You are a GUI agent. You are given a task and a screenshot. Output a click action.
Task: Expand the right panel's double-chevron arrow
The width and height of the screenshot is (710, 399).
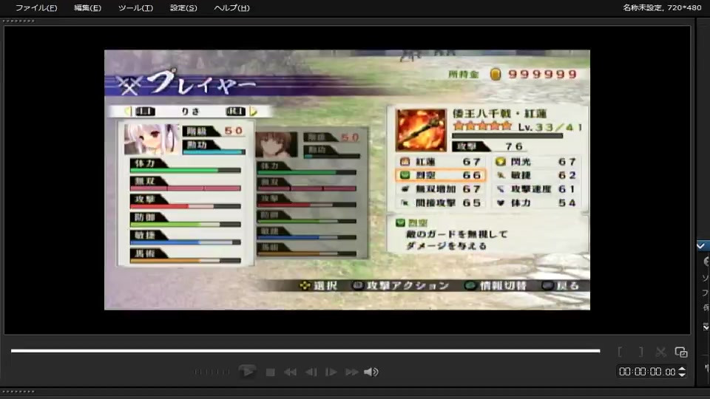click(x=706, y=326)
